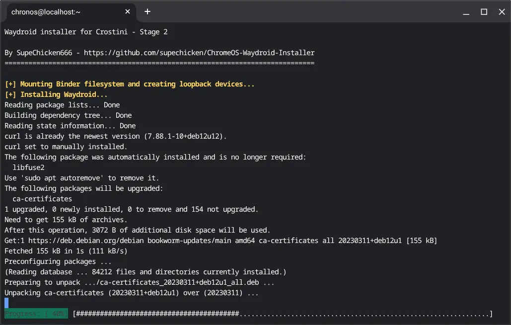This screenshot has height=325, width=511.
Task: Click the 'curl set to manually installed.' line
Action: pyautogui.click(x=66, y=147)
